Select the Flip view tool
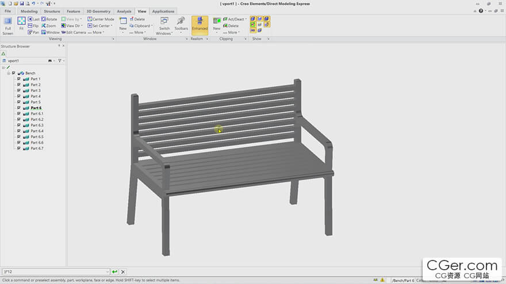Image resolution: width=506 pixels, height=284 pixels. coord(33,25)
